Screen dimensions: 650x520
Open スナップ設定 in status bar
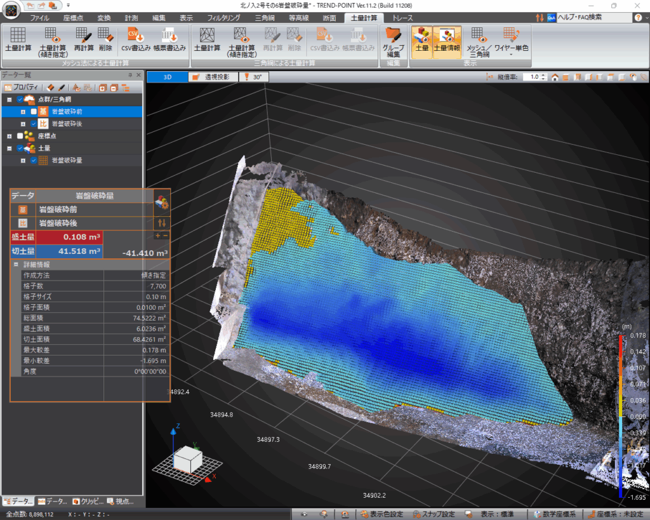point(434,514)
